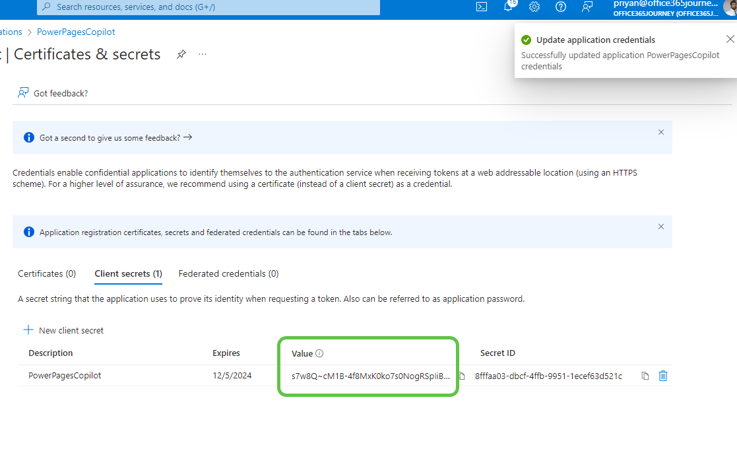Image resolution: width=737 pixels, height=455 pixels.
Task: Dismiss the Update application credentials notification
Action: (x=729, y=40)
